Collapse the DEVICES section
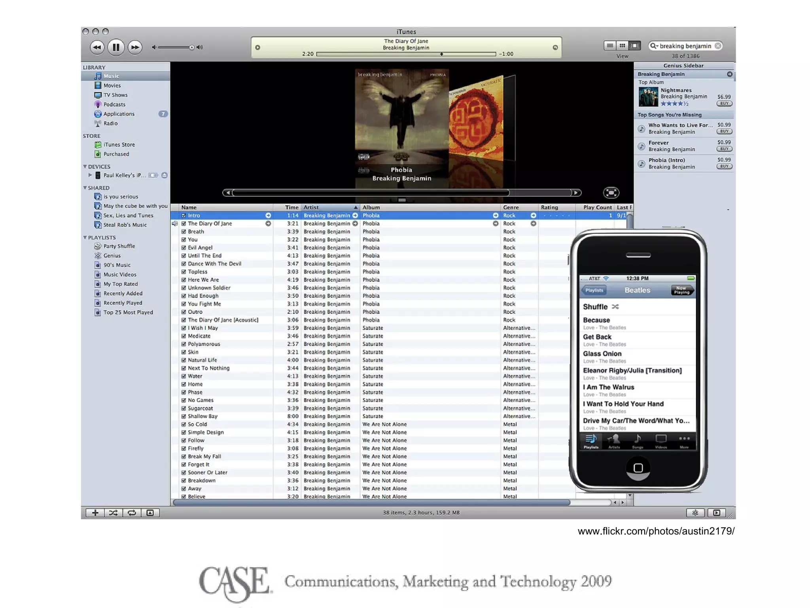 [85, 167]
